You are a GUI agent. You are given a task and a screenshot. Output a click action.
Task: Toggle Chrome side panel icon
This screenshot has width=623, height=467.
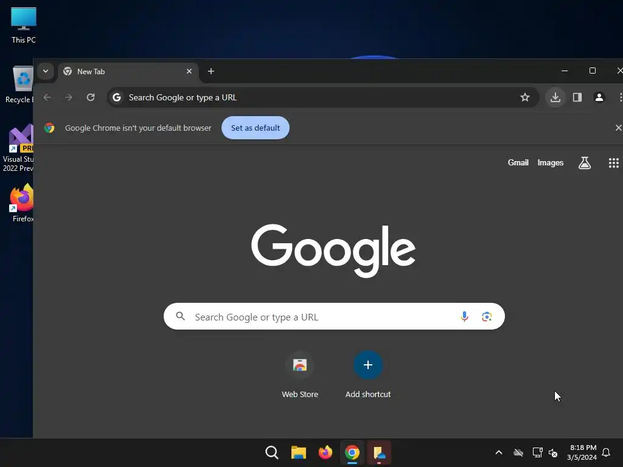[x=577, y=97]
